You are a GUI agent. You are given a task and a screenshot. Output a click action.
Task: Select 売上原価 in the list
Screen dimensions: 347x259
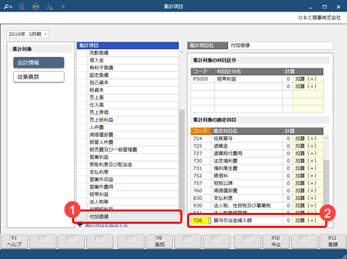tap(128, 113)
